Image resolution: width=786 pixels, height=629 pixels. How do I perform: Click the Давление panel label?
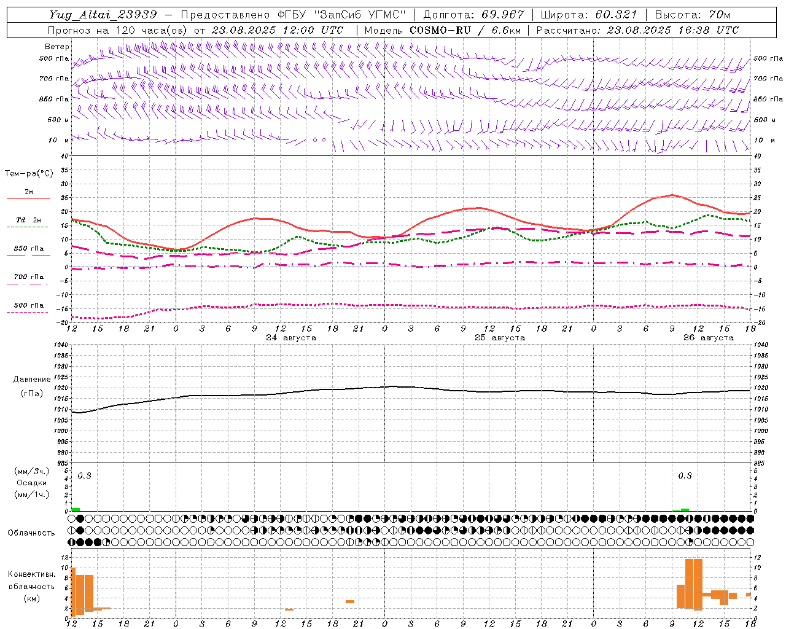(32, 380)
